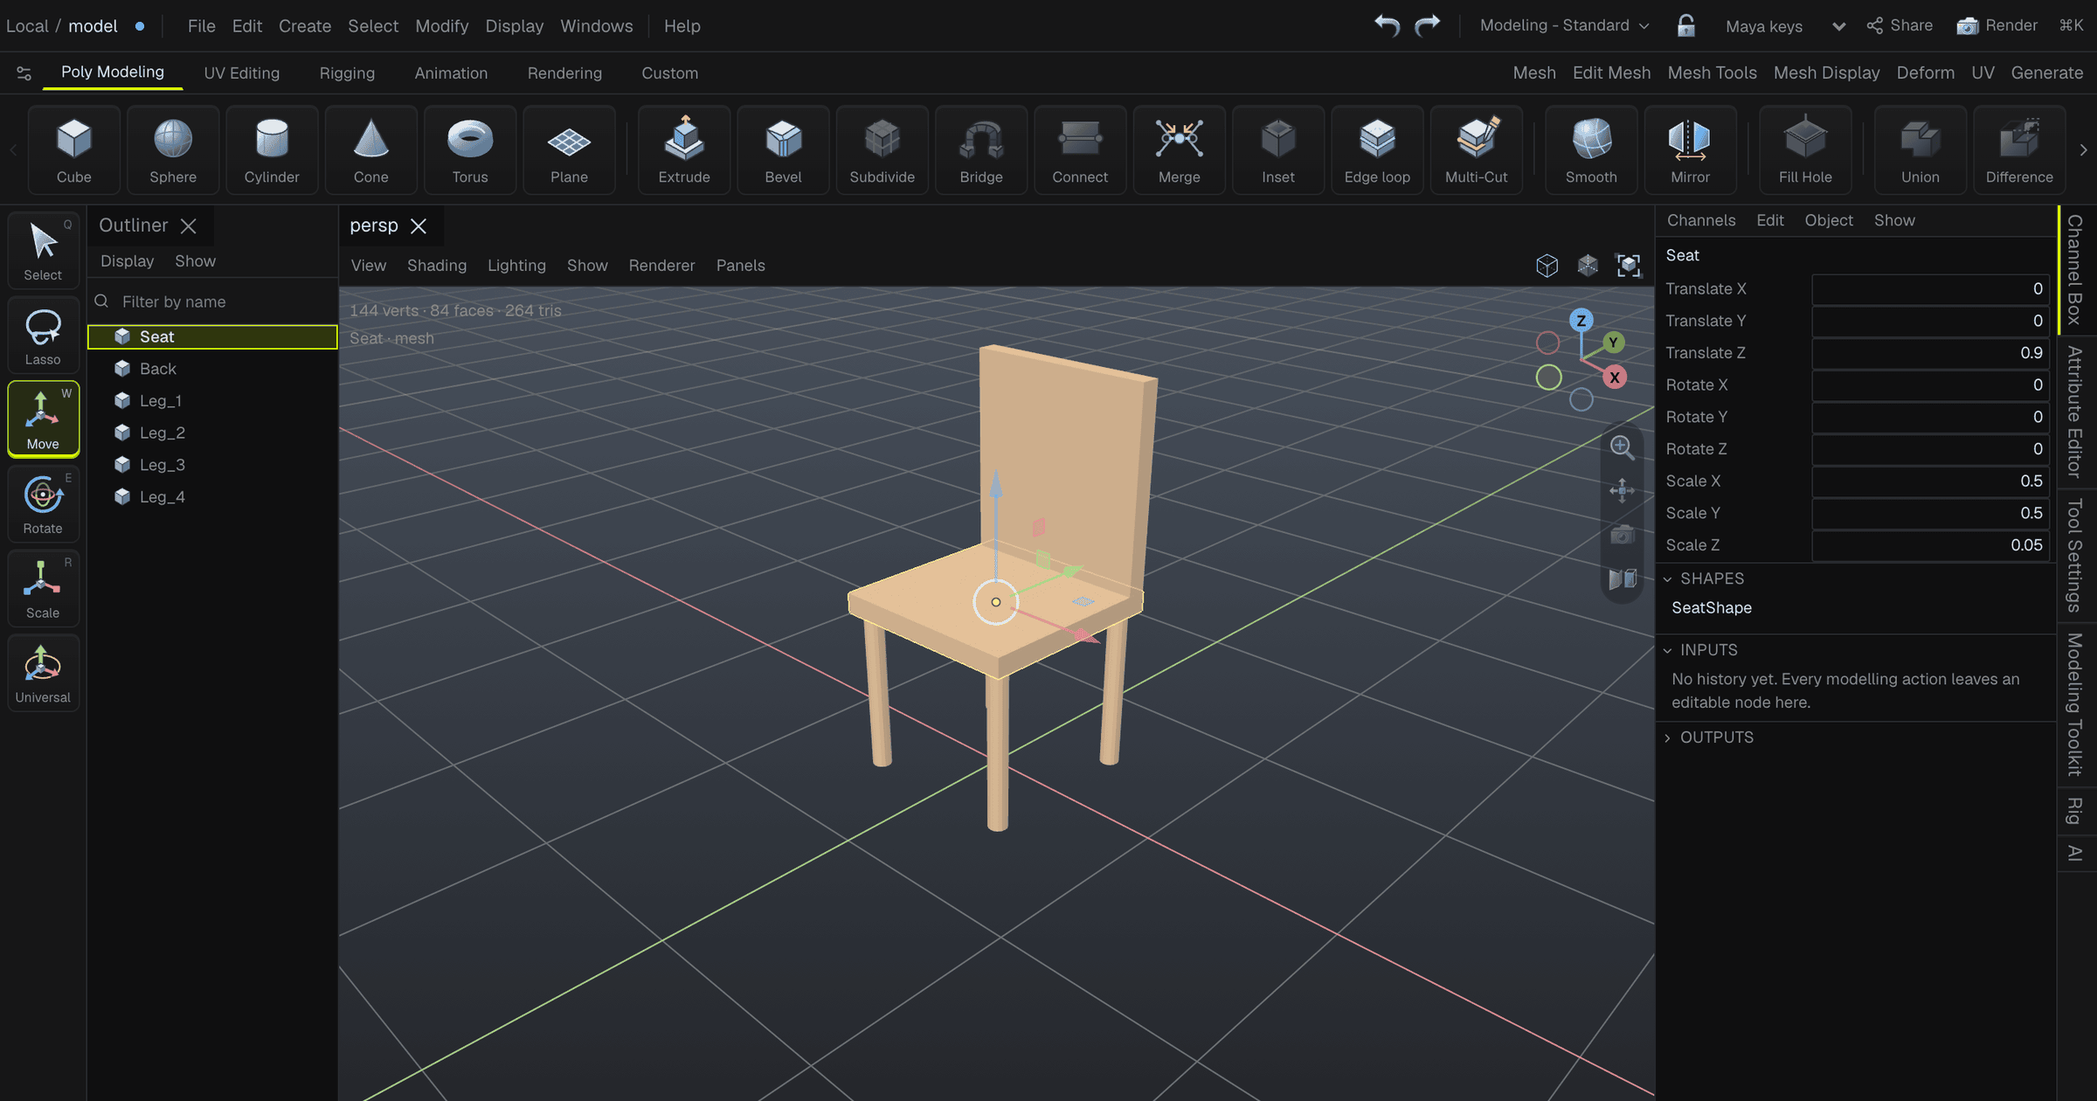The height and width of the screenshot is (1101, 2097).
Task: Toggle wireframe cube display in viewport
Action: (1547, 265)
